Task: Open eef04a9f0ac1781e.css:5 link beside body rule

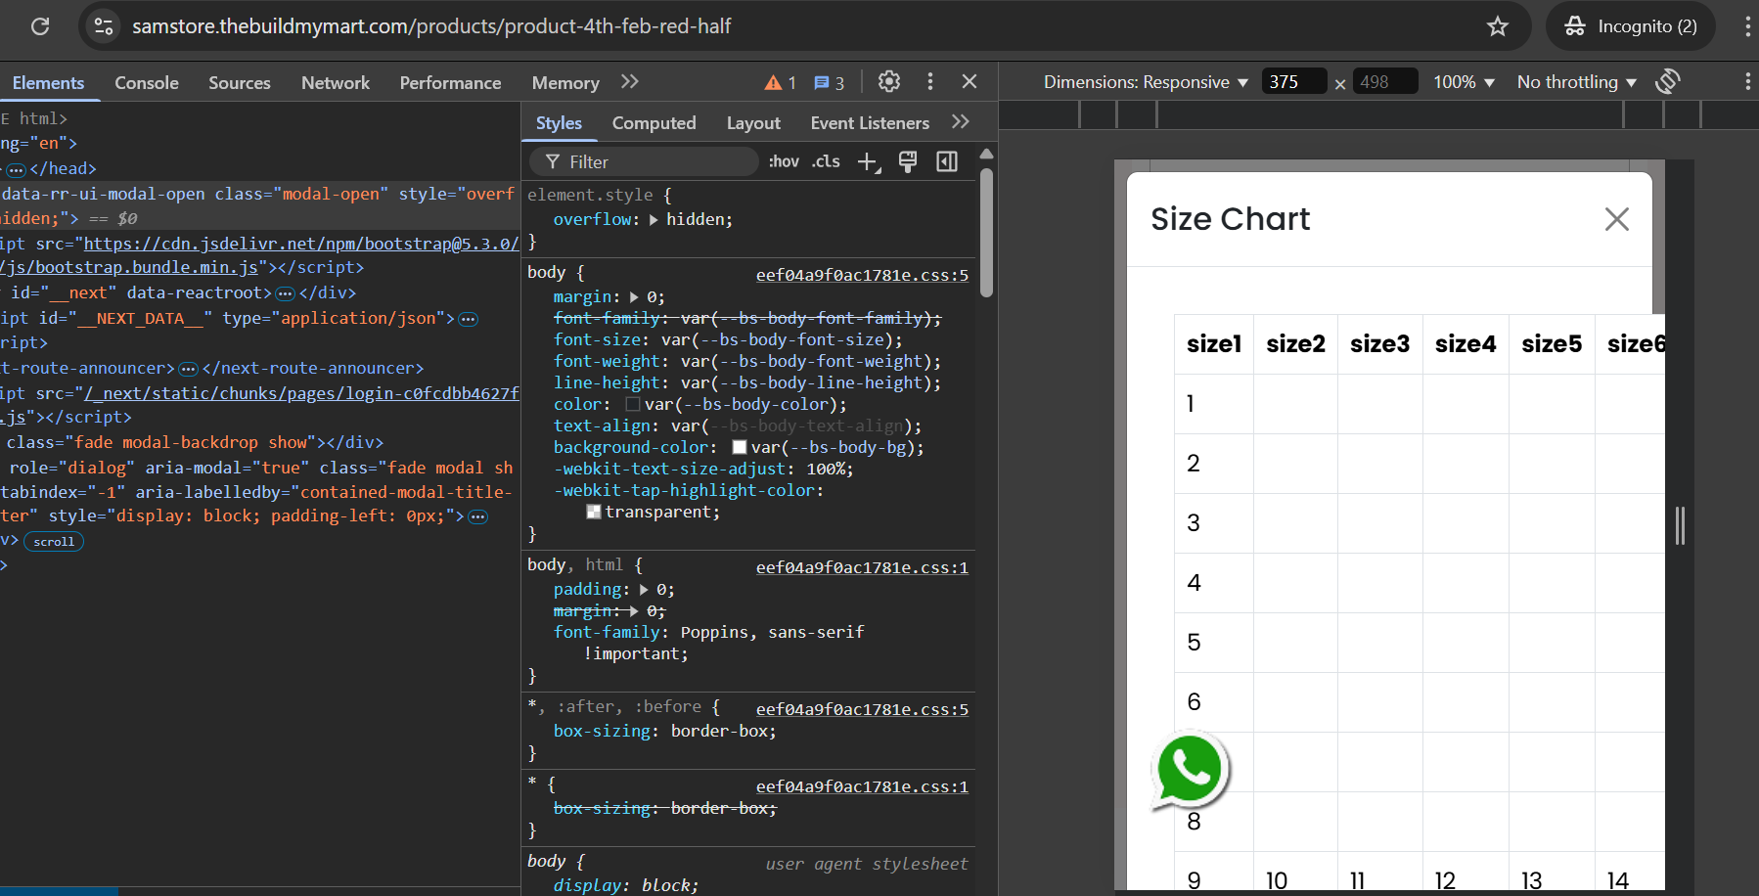Action: point(862,275)
